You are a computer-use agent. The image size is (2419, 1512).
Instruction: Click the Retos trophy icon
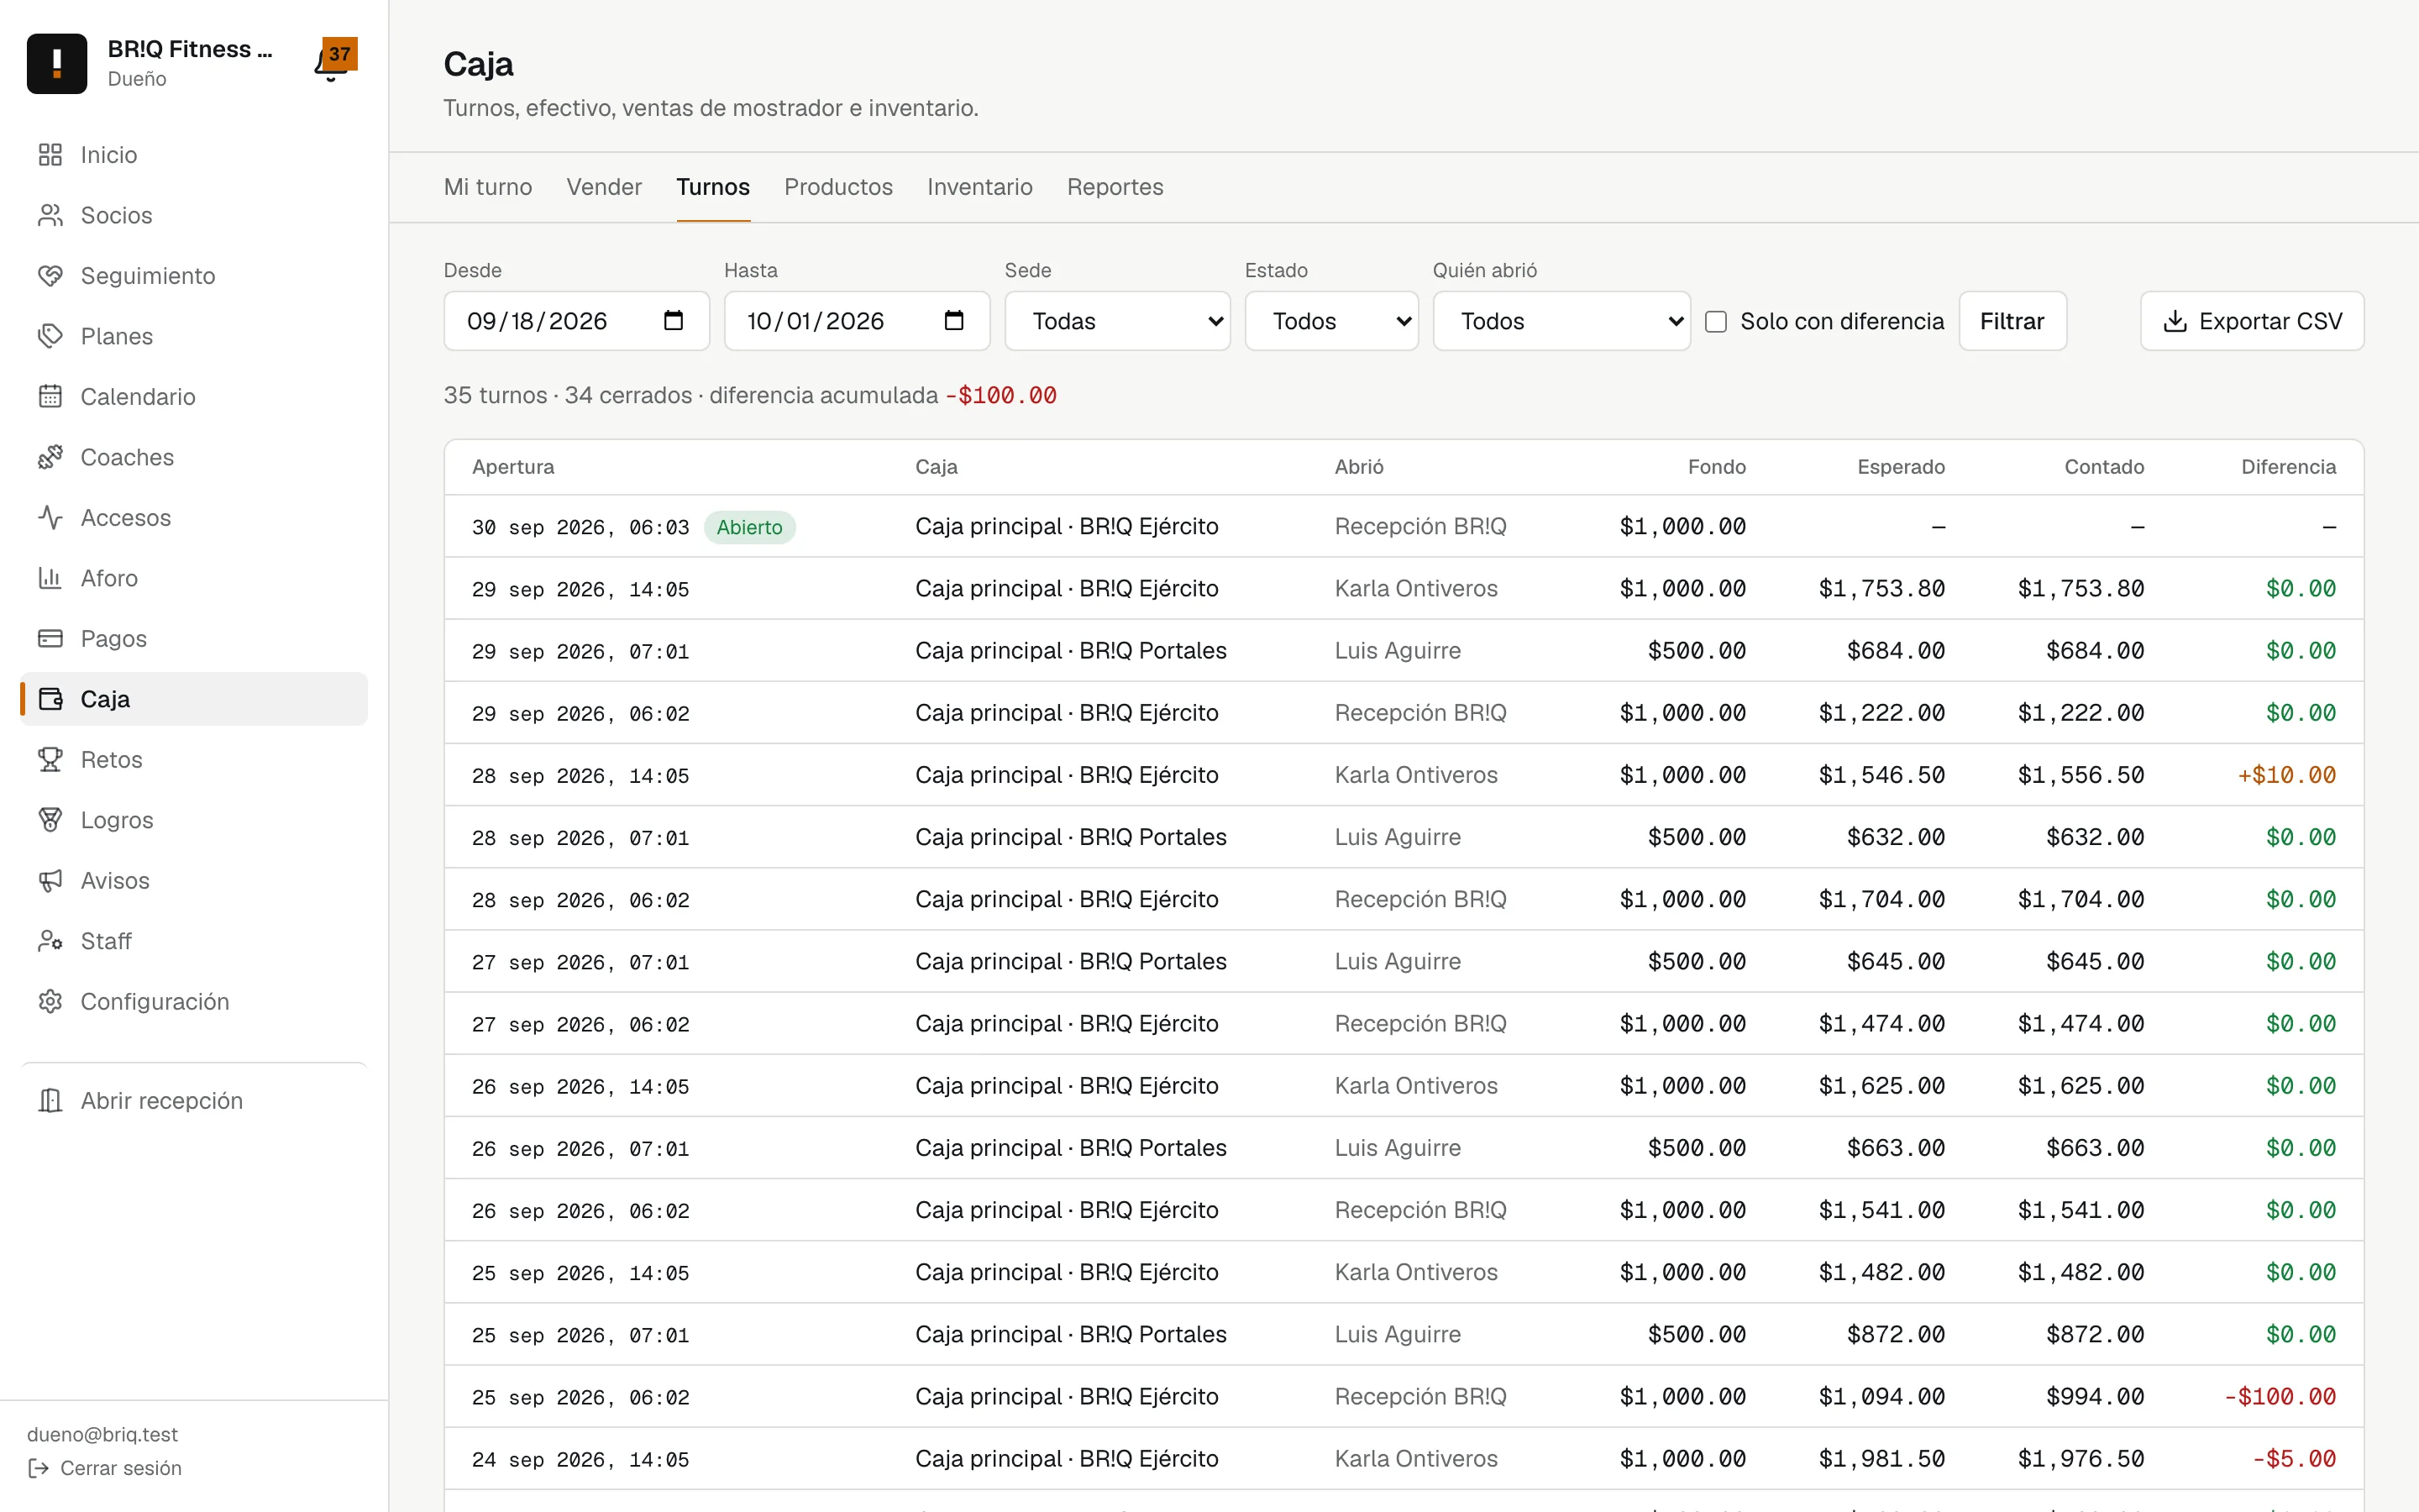(50, 760)
